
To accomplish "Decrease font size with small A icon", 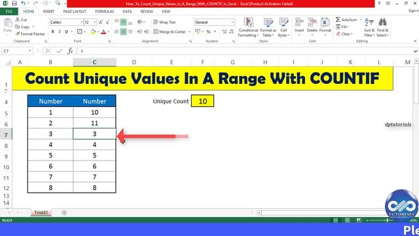I will click(x=107, y=22).
